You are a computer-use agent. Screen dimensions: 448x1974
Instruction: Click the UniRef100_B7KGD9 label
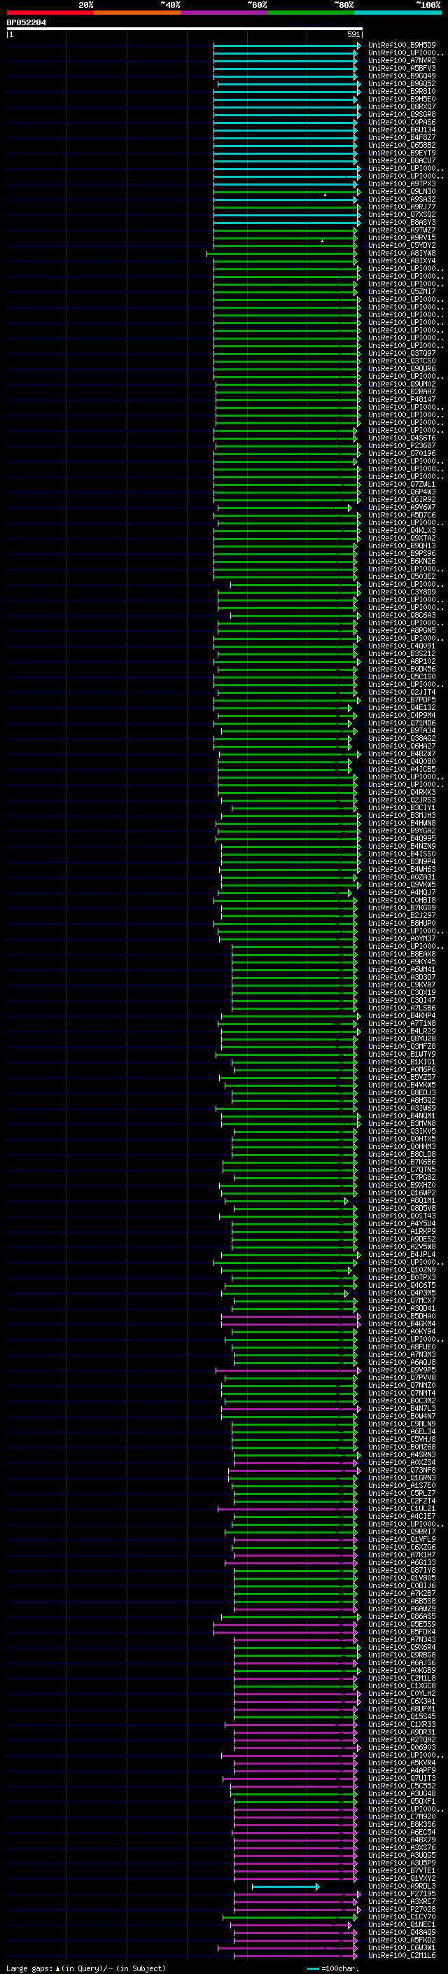(x=402, y=908)
